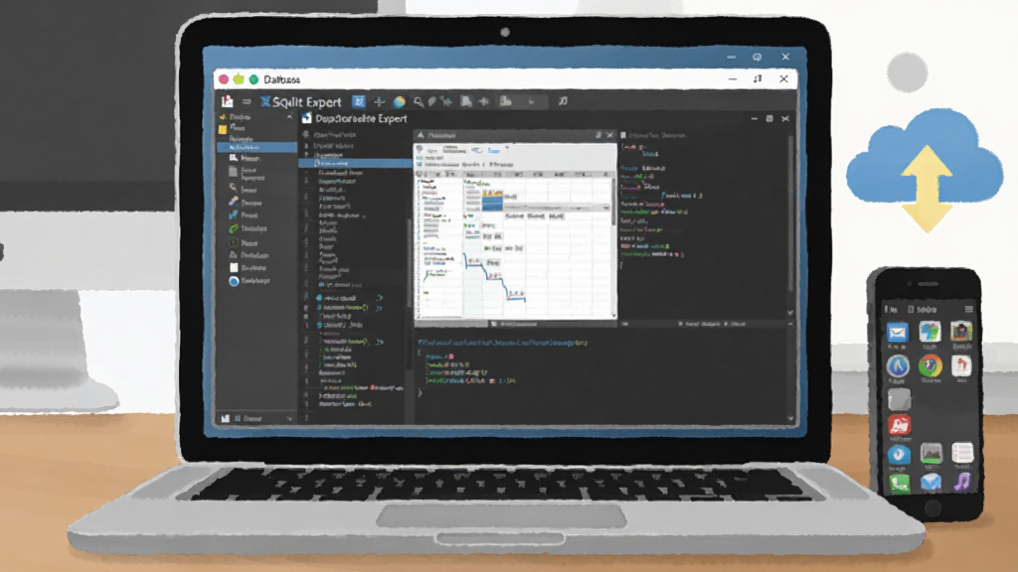Click the curved note icon at the toolbar's right end

pos(563,101)
